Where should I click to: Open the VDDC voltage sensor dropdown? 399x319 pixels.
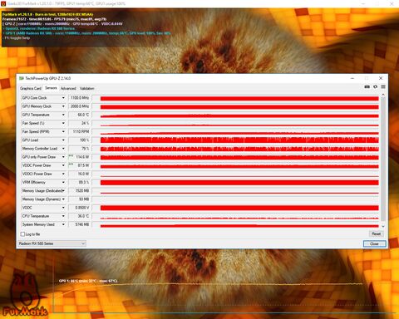pyautogui.click(x=63, y=208)
